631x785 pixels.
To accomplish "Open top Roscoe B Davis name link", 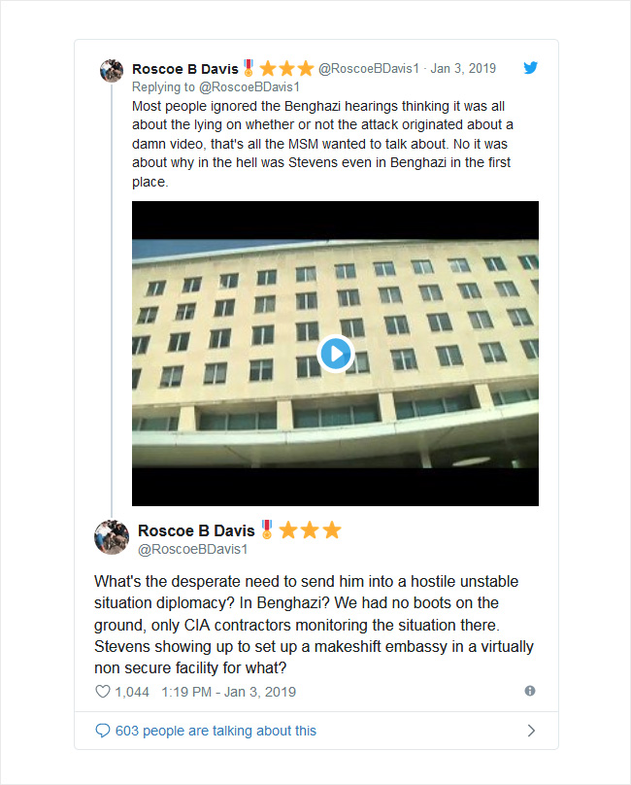I will [185, 69].
